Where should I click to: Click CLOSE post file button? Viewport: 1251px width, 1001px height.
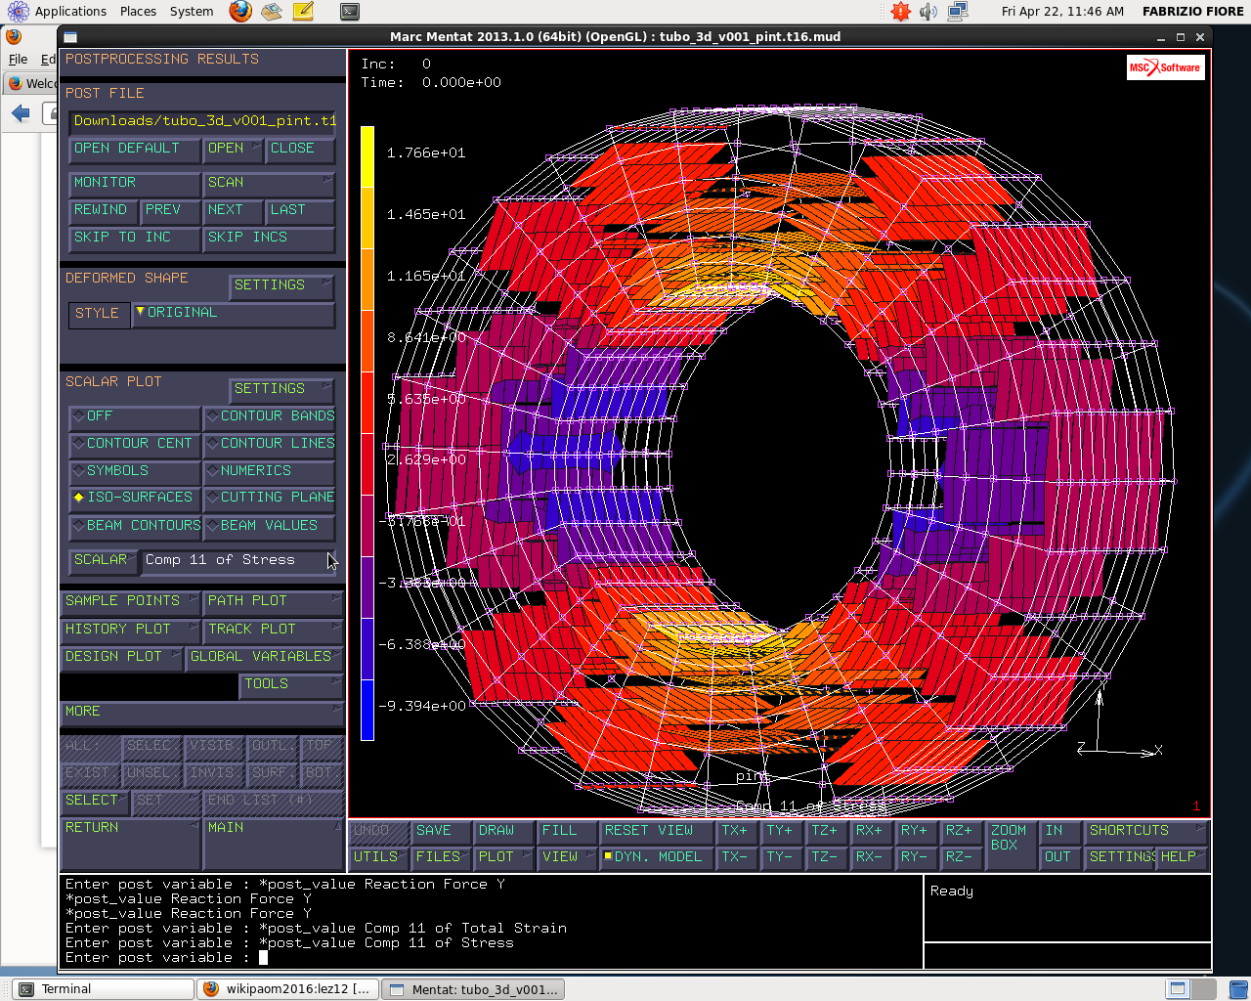coord(301,149)
